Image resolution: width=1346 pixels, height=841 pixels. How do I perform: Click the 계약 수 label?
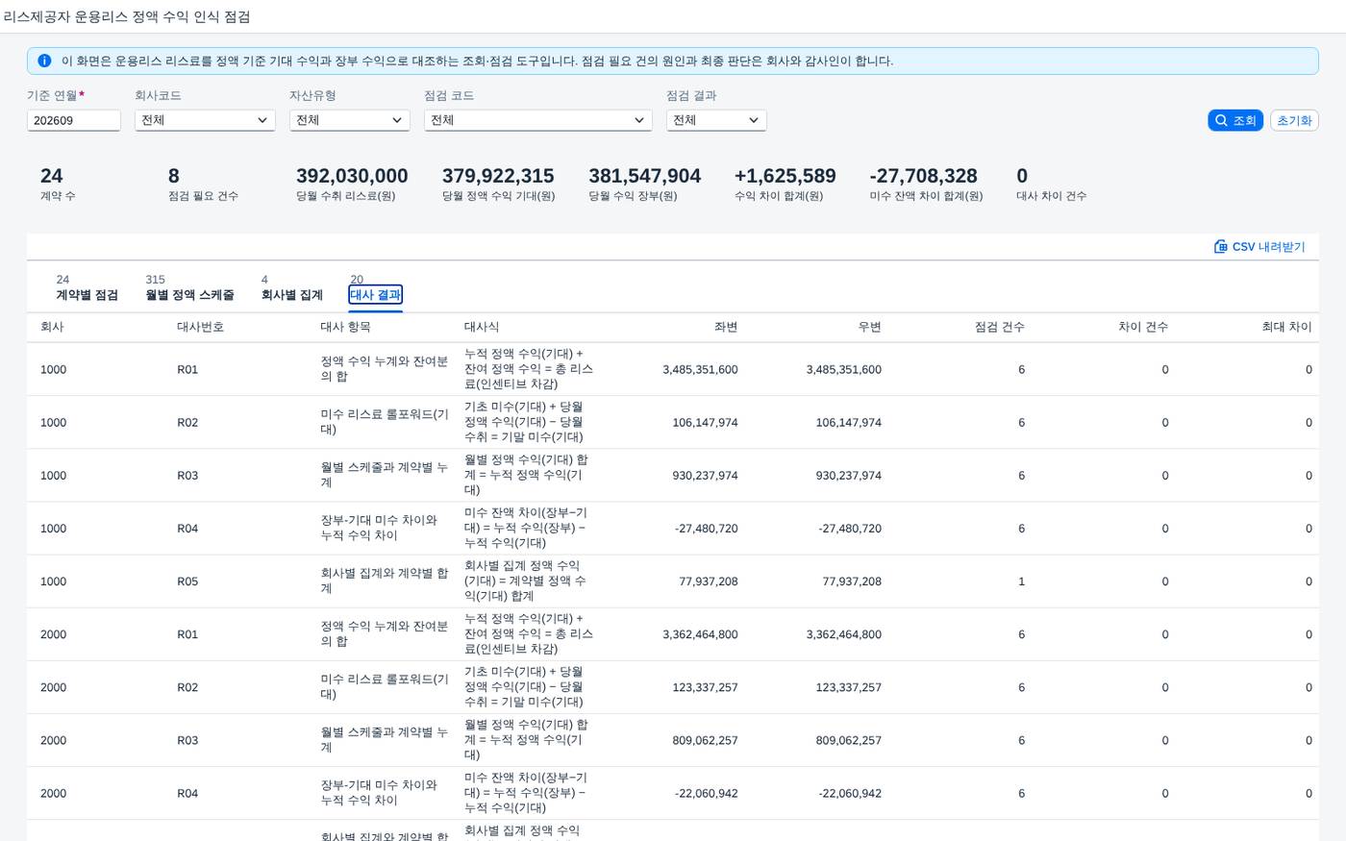point(58,196)
